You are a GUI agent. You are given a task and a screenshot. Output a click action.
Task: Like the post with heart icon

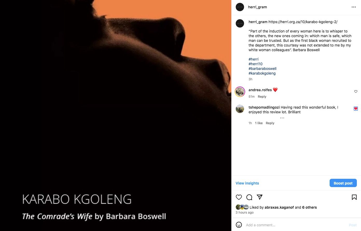(x=239, y=197)
